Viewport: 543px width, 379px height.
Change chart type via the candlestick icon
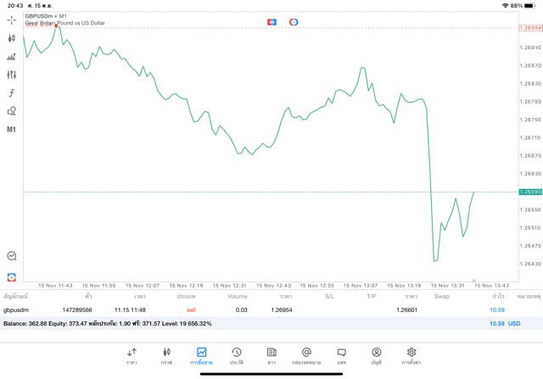pos(12,37)
